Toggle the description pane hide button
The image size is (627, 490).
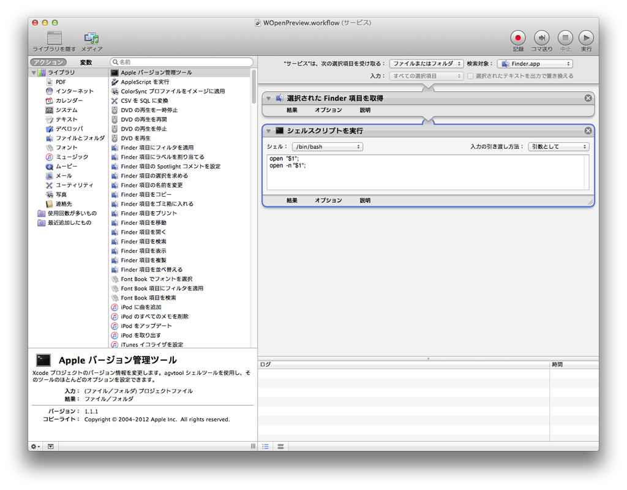pyautogui.click(x=50, y=447)
